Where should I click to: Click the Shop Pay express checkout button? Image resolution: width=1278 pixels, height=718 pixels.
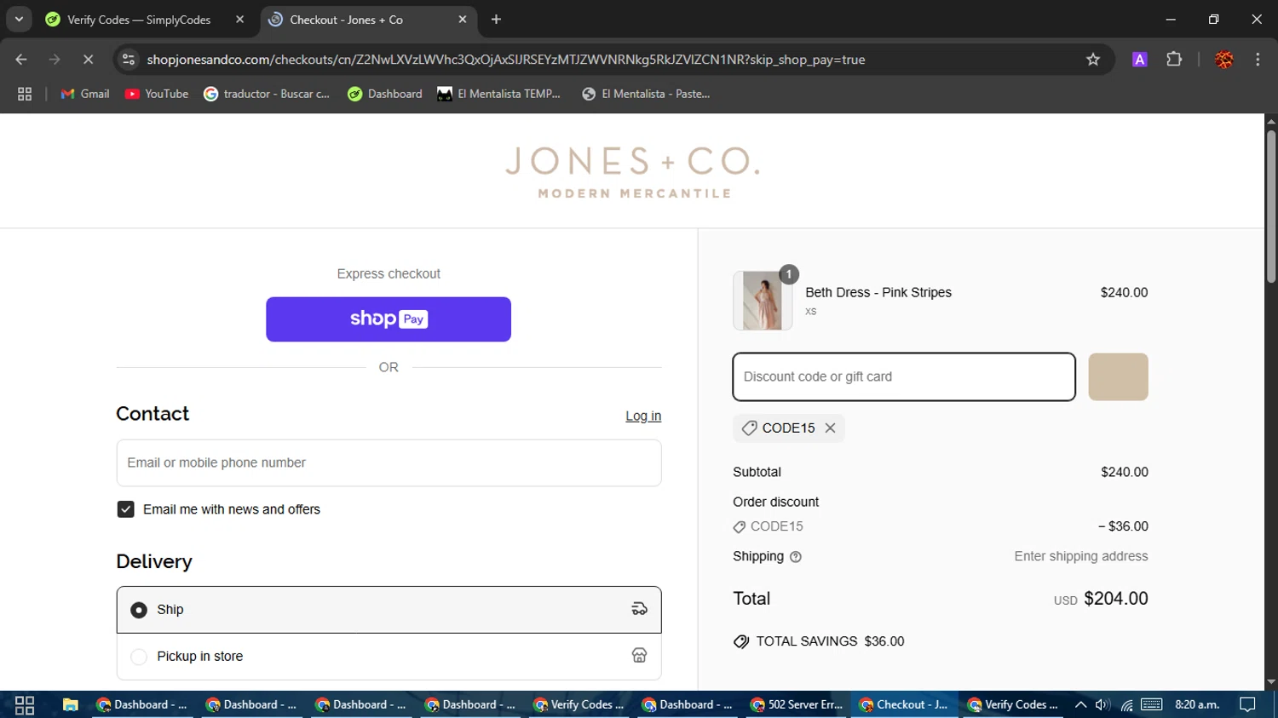(x=389, y=319)
